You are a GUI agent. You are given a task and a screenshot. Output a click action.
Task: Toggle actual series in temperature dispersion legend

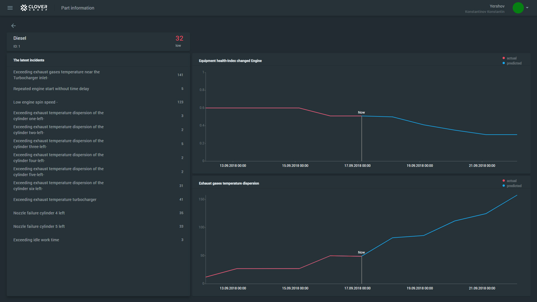click(x=511, y=181)
